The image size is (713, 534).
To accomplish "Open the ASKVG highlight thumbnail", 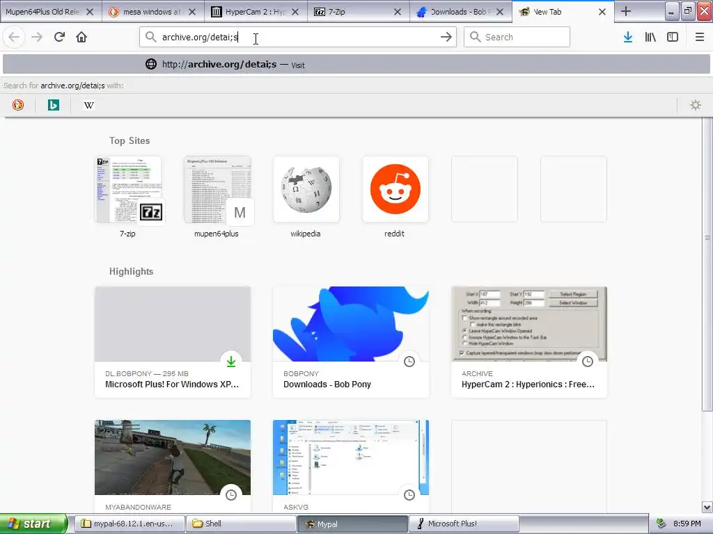I will (351, 458).
